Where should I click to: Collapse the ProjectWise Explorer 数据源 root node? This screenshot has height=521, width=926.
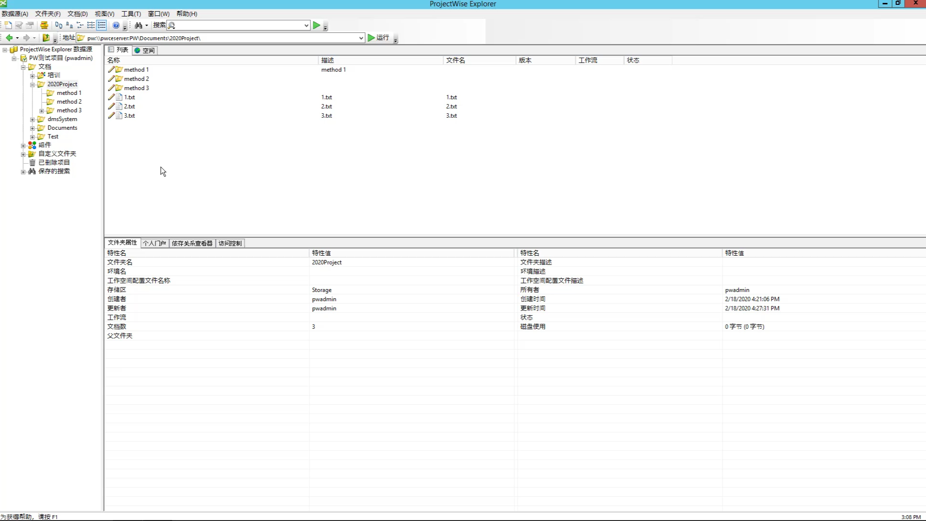coord(5,49)
